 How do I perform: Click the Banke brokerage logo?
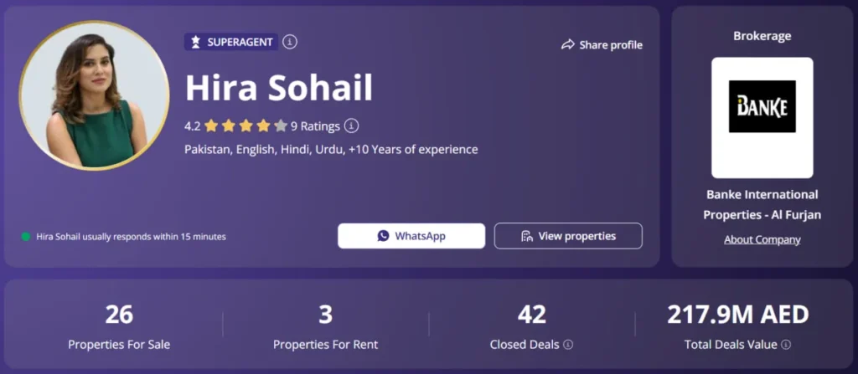pos(762,107)
